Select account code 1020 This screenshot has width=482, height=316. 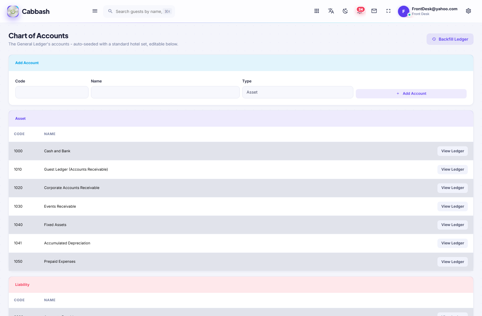[x=18, y=188]
